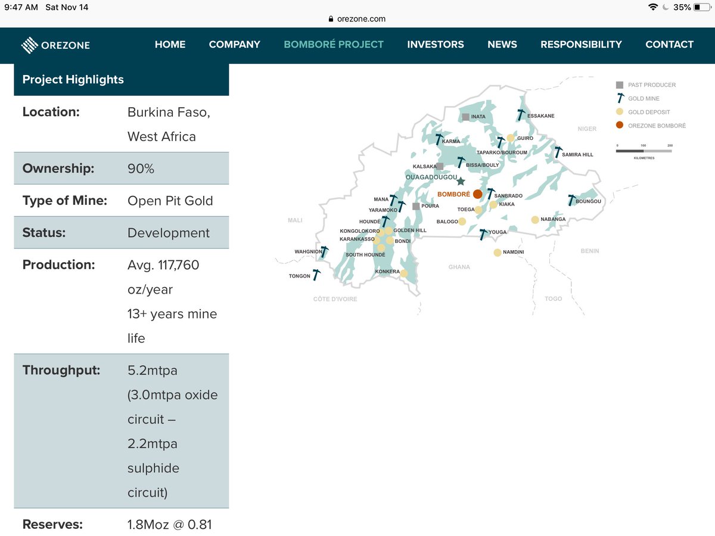Viewport: 715px width, 536px height.
Task: Click the Samira Hill gold mine icon
Action: [x=558, y=152]
